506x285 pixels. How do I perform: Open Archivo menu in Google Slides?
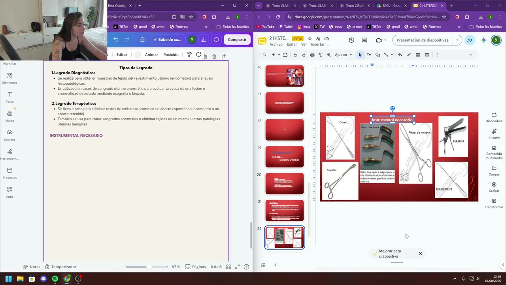pos(276,44)
